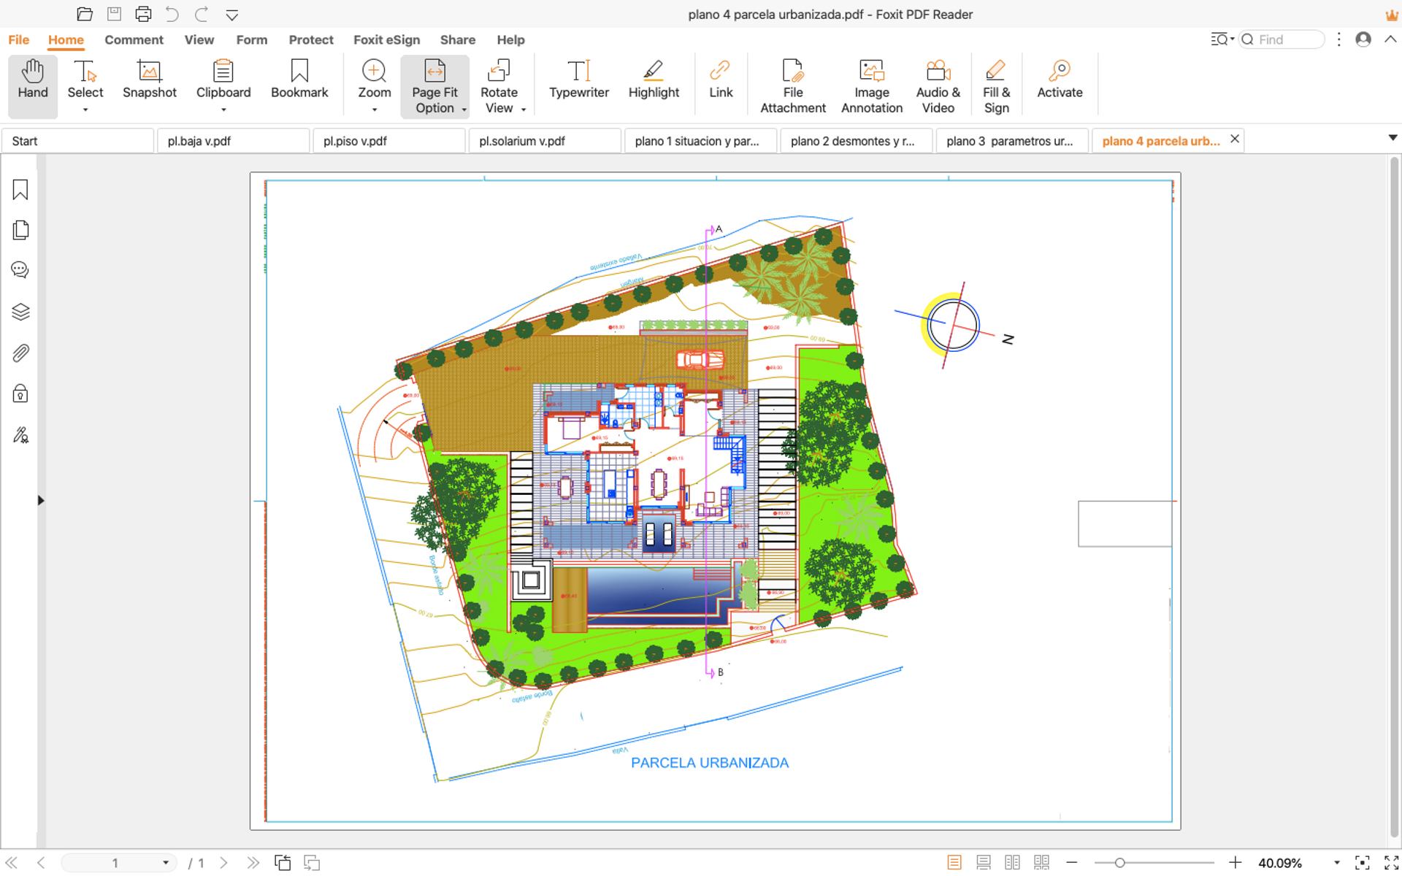Open the Clipboard tool
The image size is (1402, 876).
coord(223,86)
